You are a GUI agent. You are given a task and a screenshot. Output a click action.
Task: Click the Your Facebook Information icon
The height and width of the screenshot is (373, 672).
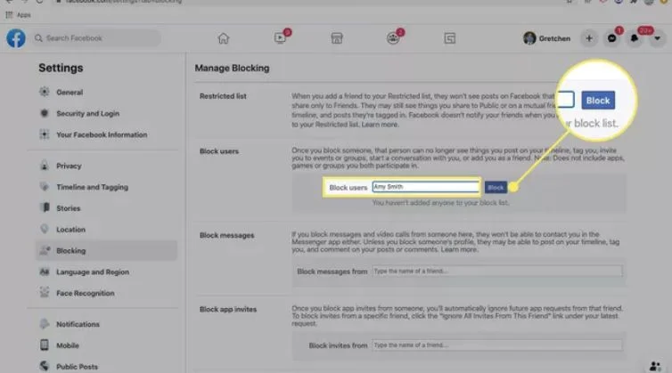pyautogui.click(x=45, y=134)
